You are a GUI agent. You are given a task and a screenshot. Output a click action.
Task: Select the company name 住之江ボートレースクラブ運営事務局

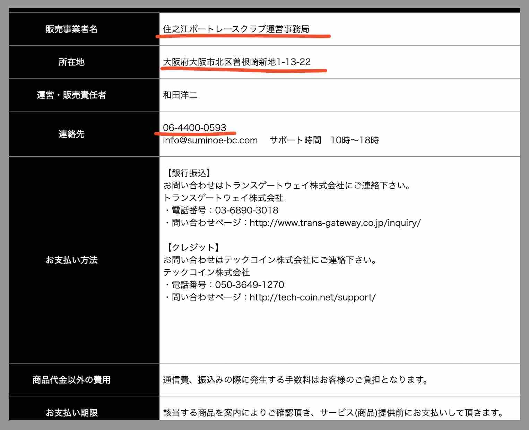tap(237, 29)
